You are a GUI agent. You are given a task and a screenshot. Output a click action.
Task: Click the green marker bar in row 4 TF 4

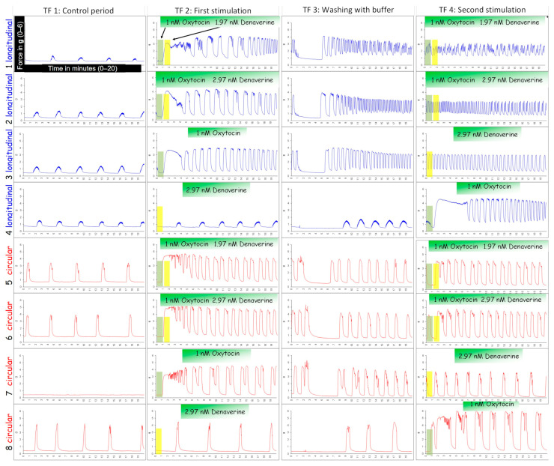pos(429,219)
